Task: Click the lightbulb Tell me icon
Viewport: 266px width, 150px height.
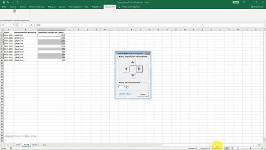Action: pyautogui.click(x=119, y=7)
